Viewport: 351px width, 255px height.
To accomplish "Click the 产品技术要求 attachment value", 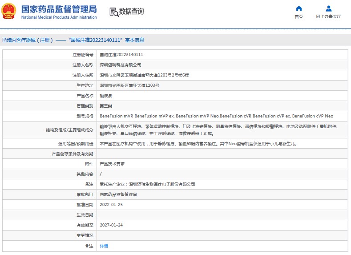I will [112, 164].
